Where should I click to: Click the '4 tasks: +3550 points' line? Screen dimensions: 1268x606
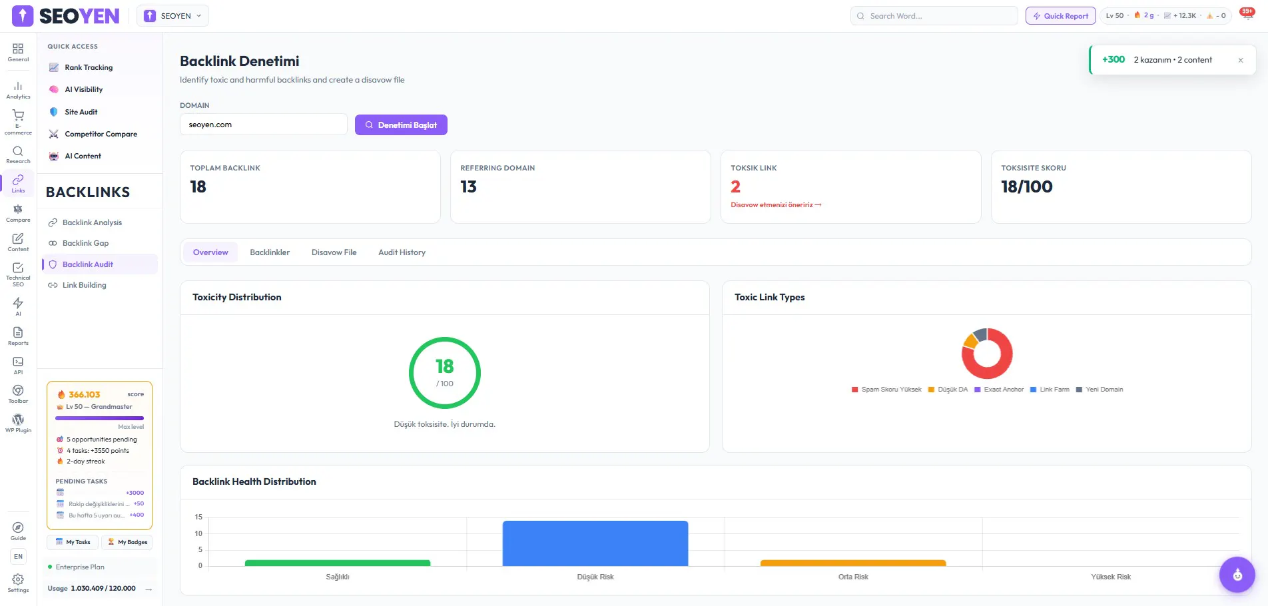click(93, 451)
